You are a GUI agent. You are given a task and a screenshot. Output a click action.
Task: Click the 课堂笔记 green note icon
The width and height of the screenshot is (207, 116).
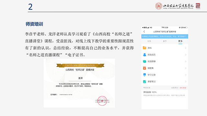coord(145,82)
